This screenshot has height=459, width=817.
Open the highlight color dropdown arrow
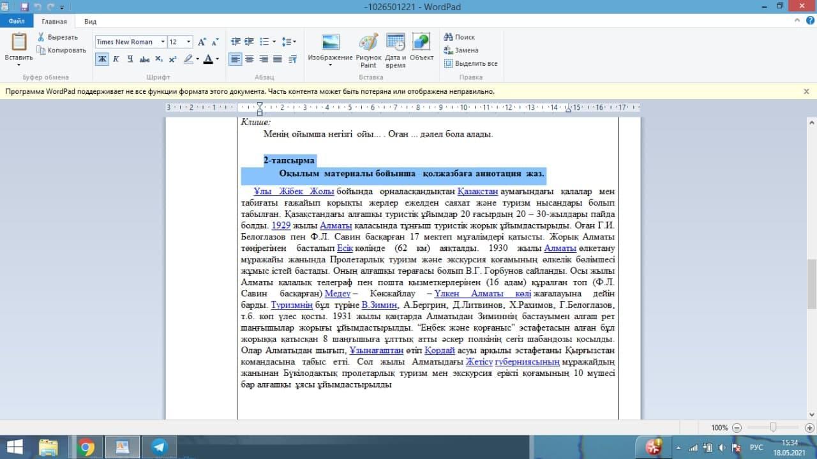[197, 59]
